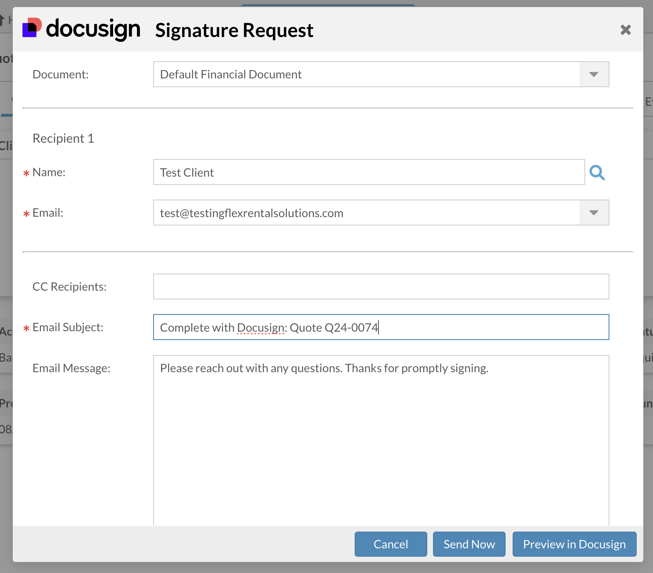Click the Signature Request dialog title
Screen dimensions: 653x573
(234, 30)
